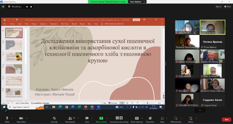The width and height of the screenshot is (233, 124).
Task: Open the Slide Show ribbon tab
Action: pyautogui.click(x=65, y=24)
